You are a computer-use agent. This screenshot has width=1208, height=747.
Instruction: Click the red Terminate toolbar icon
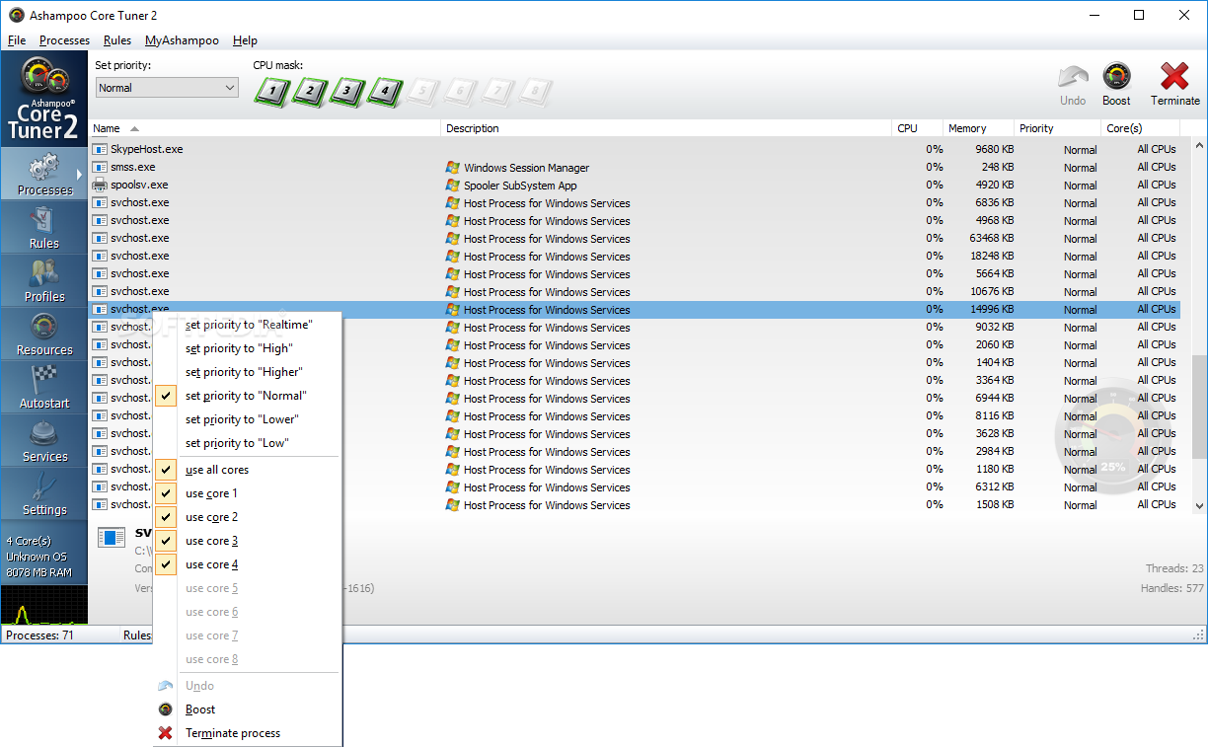(x=1174, y=76)
